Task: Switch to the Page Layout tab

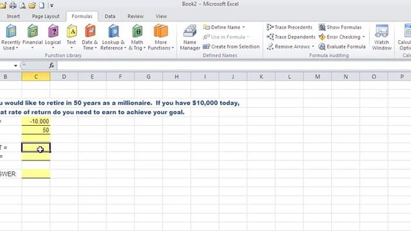Action: click(46, 16)
